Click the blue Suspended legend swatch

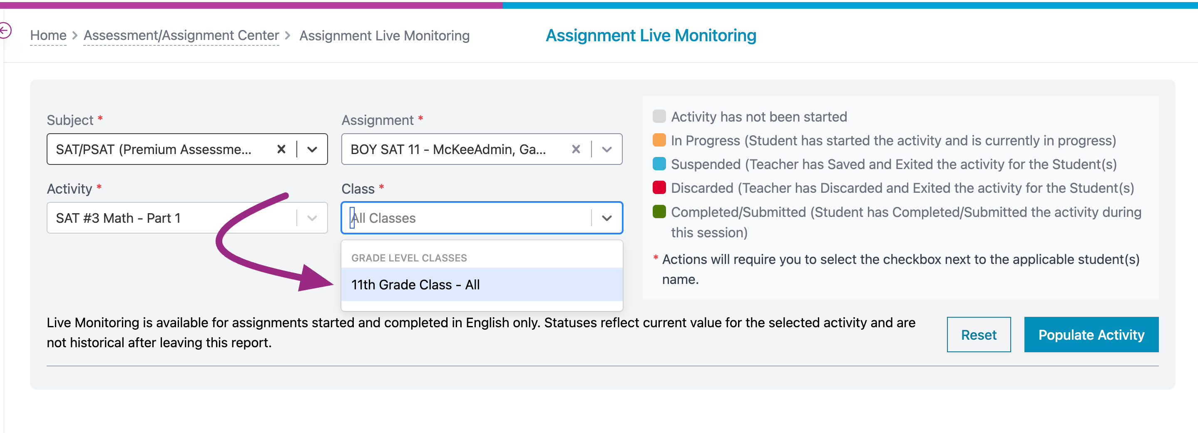pos(659,164)
